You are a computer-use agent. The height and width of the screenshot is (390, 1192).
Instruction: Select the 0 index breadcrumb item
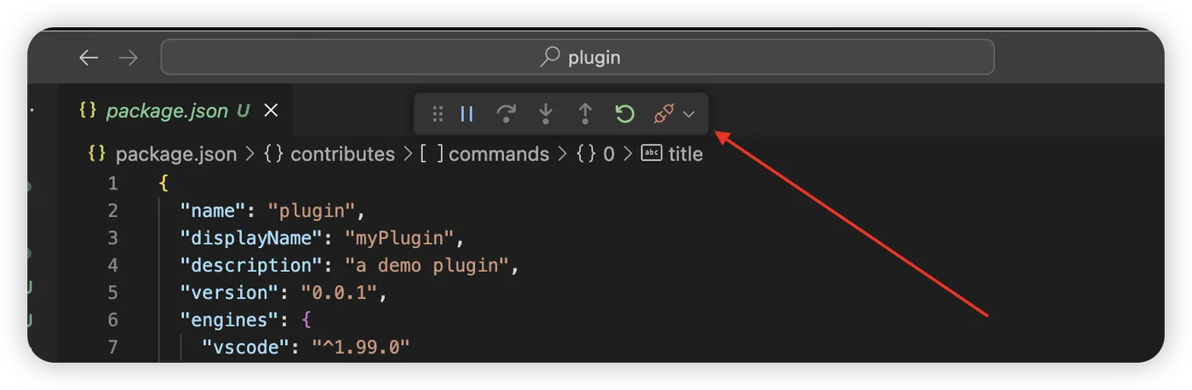click(x=608, y=154)
